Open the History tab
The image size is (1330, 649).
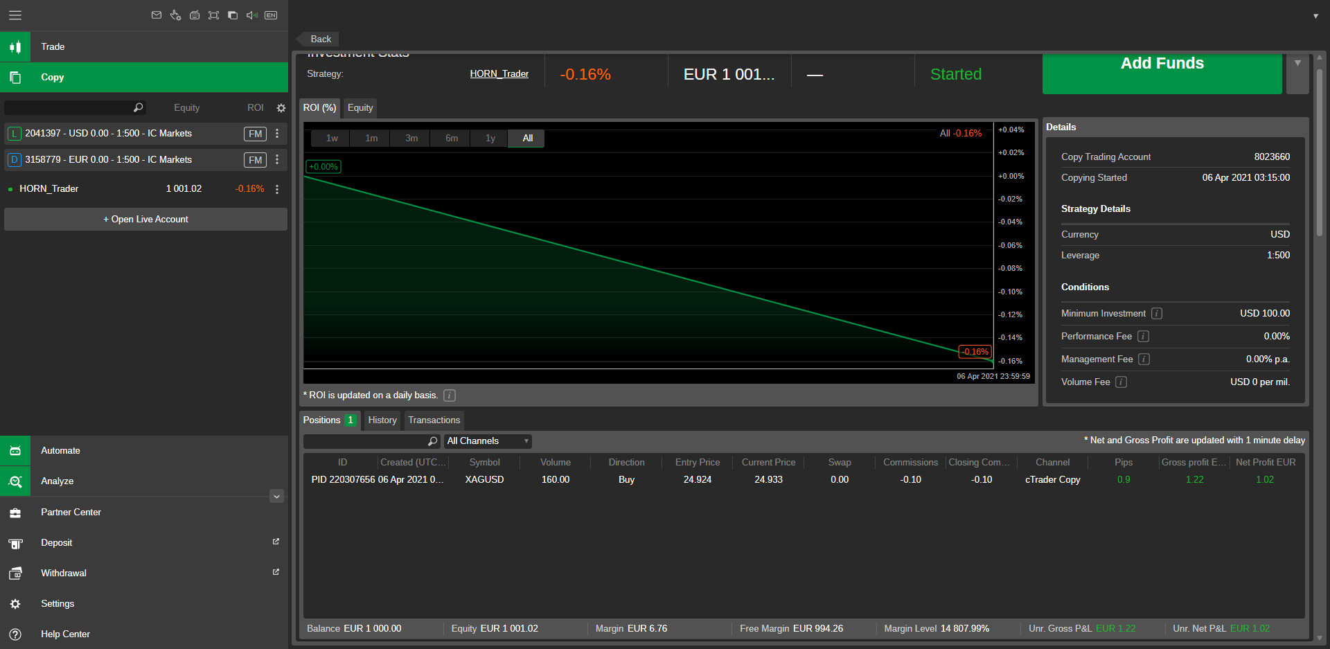click(382, 420)
